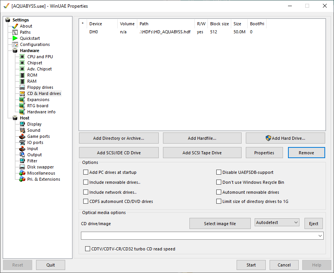Click the HD_AQUABYSS.hdf path cell
334x273 pixels.
[165, 32]
